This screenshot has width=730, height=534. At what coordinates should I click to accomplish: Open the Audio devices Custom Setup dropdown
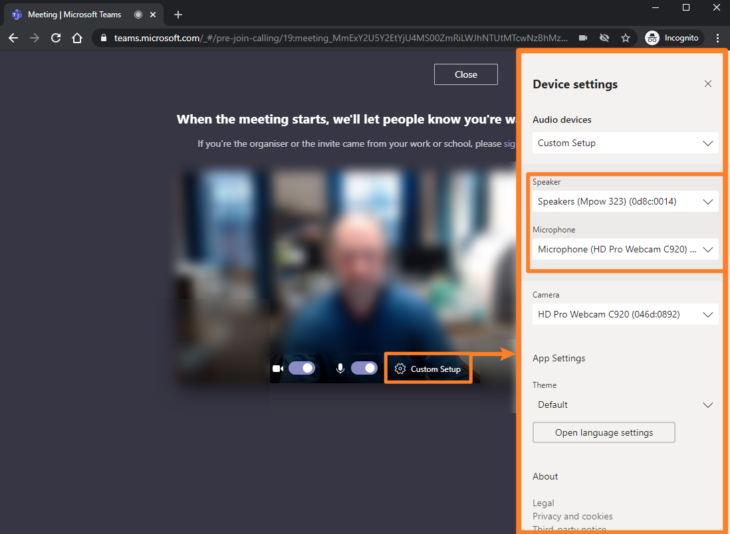pos(625,143)
